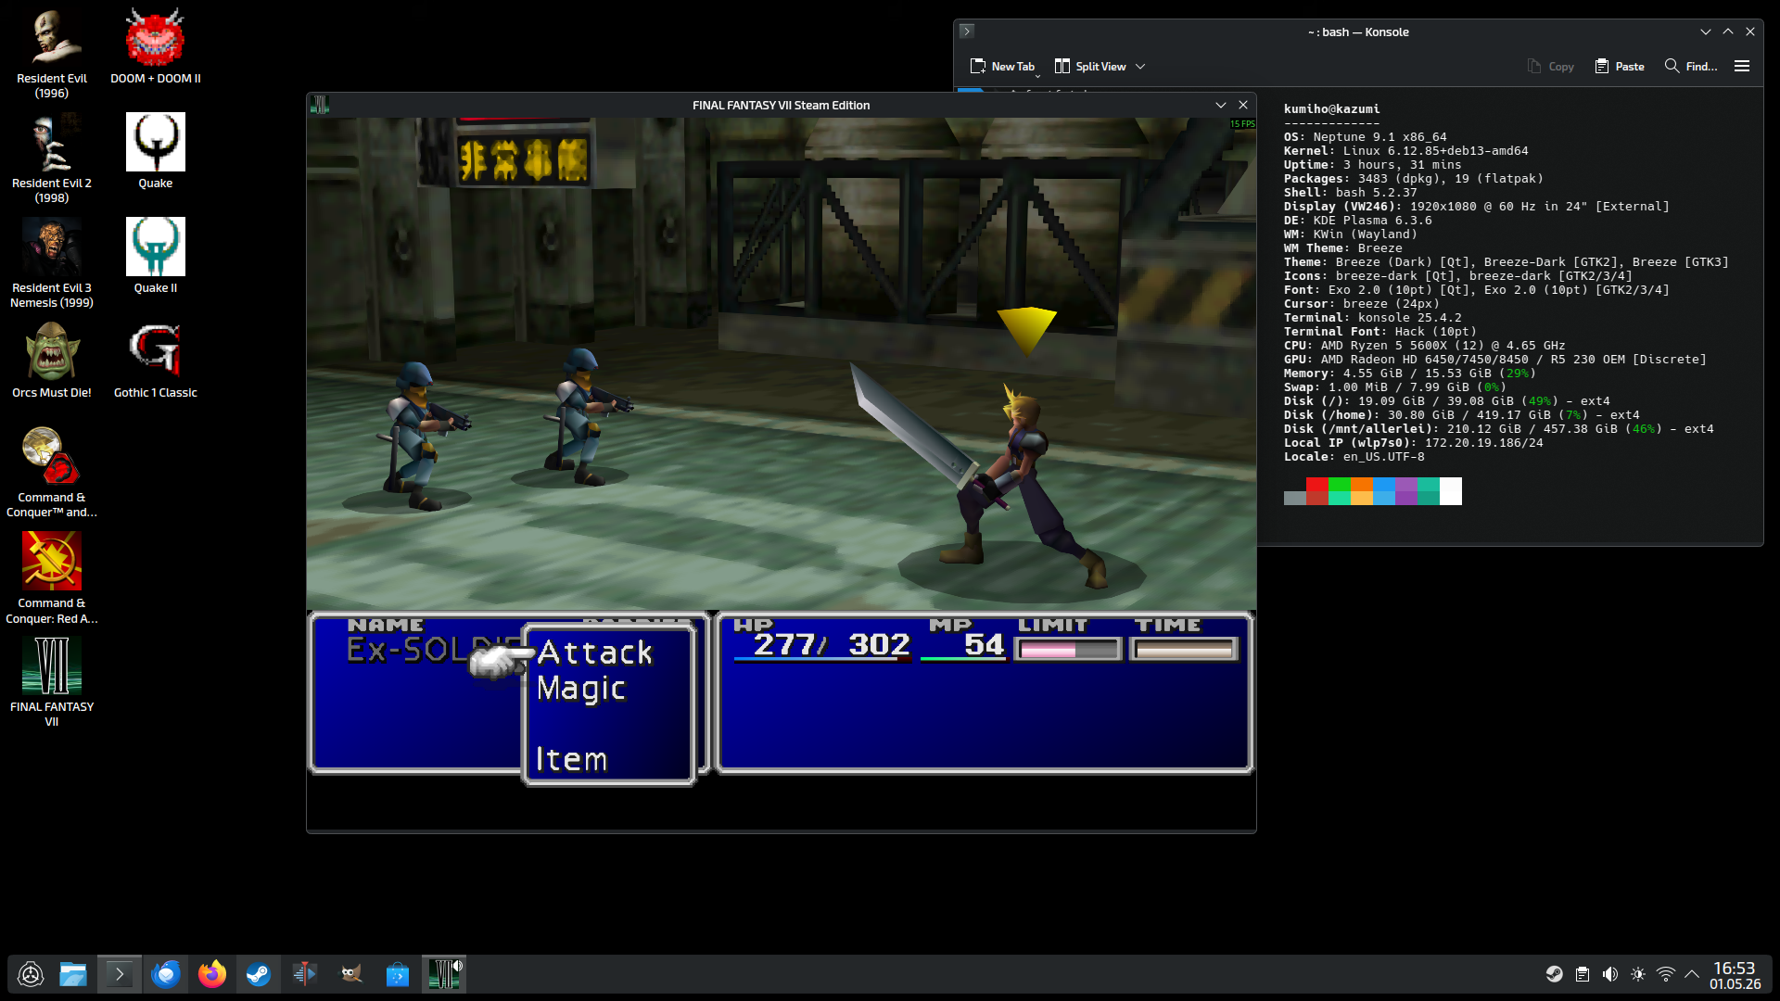Image resolution: width=1780 pixels, height=1001 pixels.
Task: Click the kumiho@kazumi text in the terminal
Action: click(1331, 109)
